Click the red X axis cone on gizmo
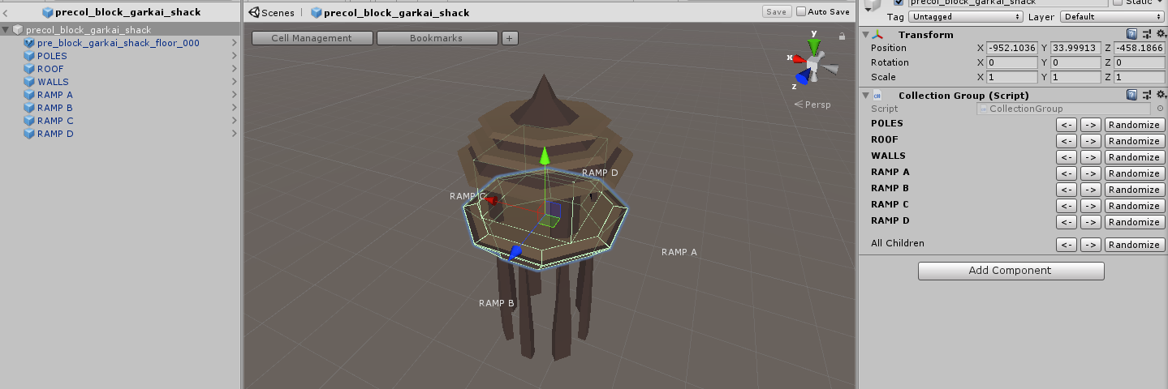Image resolution: width=1168 pixels, height=389 pixels. (798, 58)
